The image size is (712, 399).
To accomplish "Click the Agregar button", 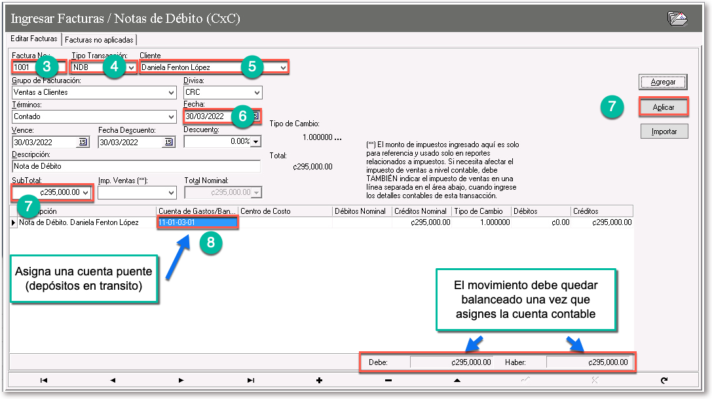I will (663, 82).
